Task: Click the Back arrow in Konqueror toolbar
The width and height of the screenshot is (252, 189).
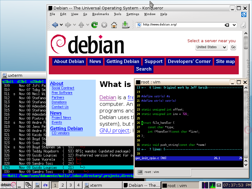Action: click(55, 25)
